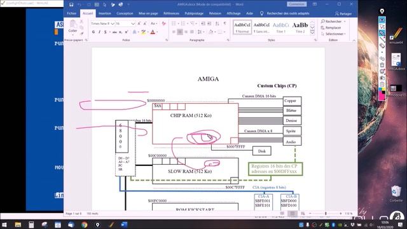The height and width of the screenshot is (229, 407).
Task: Select the eraser tool in the annotation toolbar
Action: (x=382, y=46)
